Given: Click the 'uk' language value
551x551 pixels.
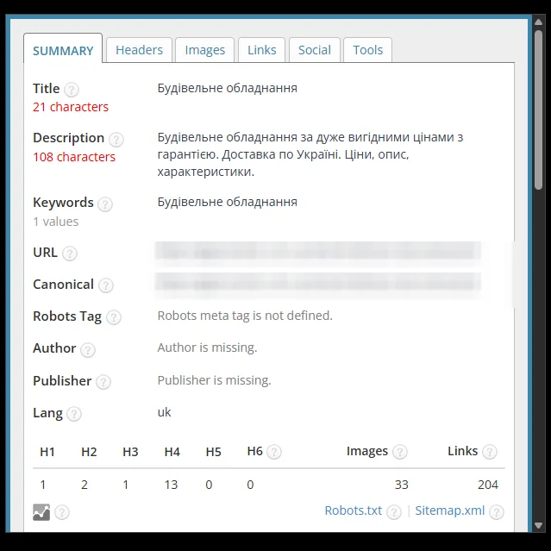Looking at the screenshot, I should click(164, 412).
